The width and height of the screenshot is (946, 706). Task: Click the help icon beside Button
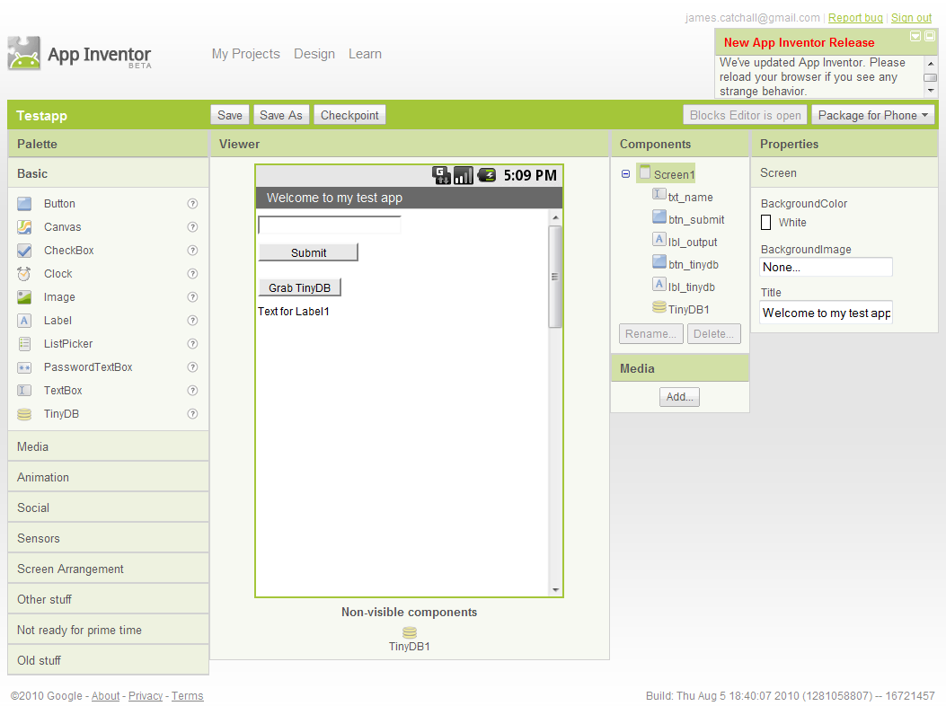[x=192, y=204]
